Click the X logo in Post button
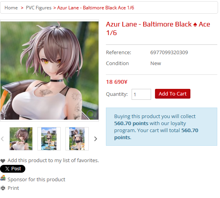 7,169
